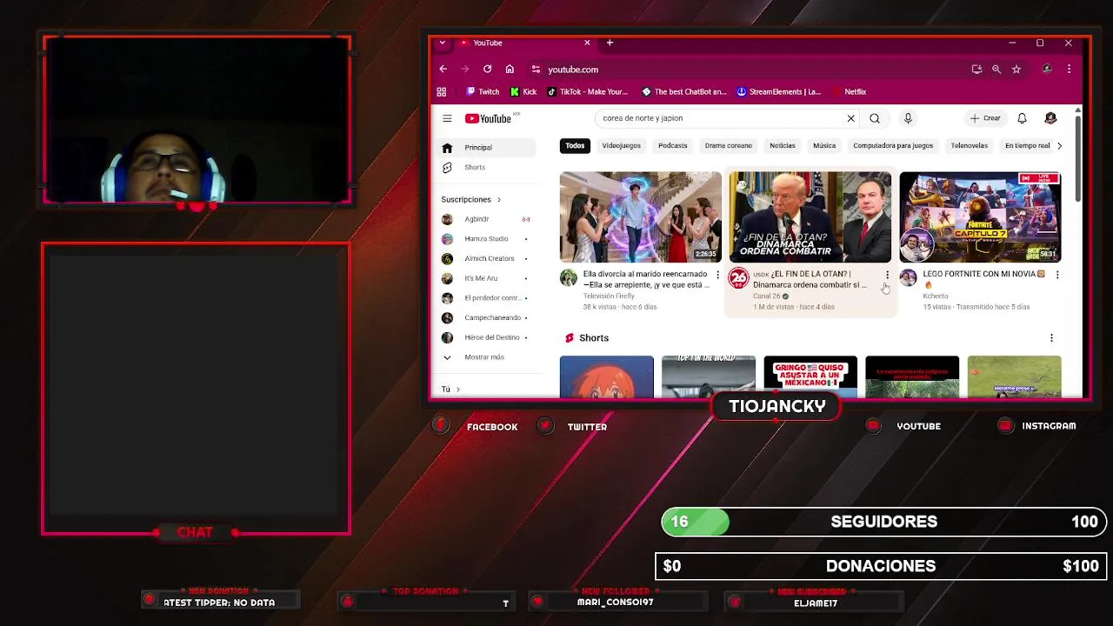Expand the Tú section
Viewport: 1113px width, 626px height.
pyautogui.click(x=450, y=390)
